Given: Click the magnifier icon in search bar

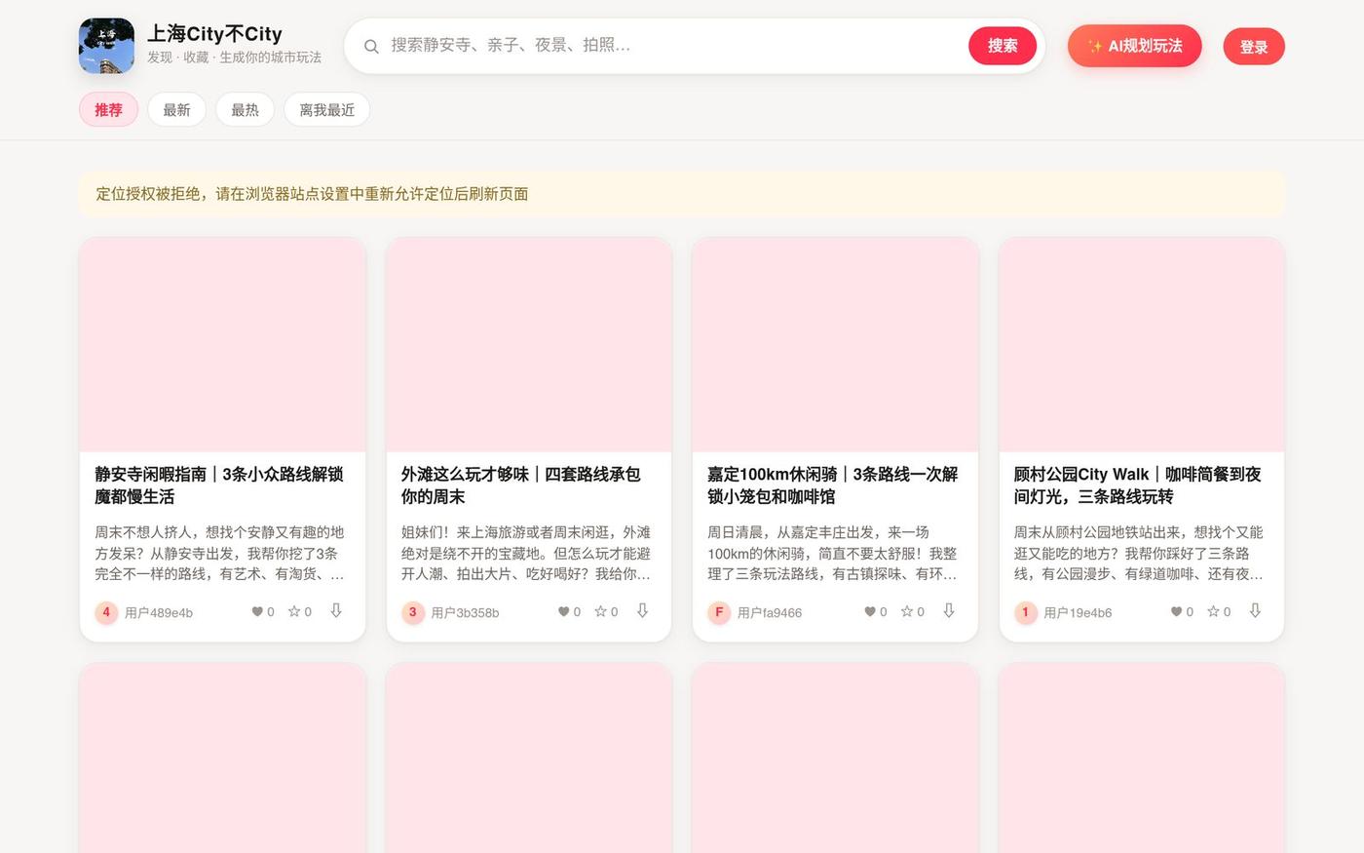Looking at the screenshot, I should [371, 46].
